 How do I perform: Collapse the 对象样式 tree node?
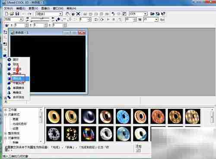(x=6, y=114)
